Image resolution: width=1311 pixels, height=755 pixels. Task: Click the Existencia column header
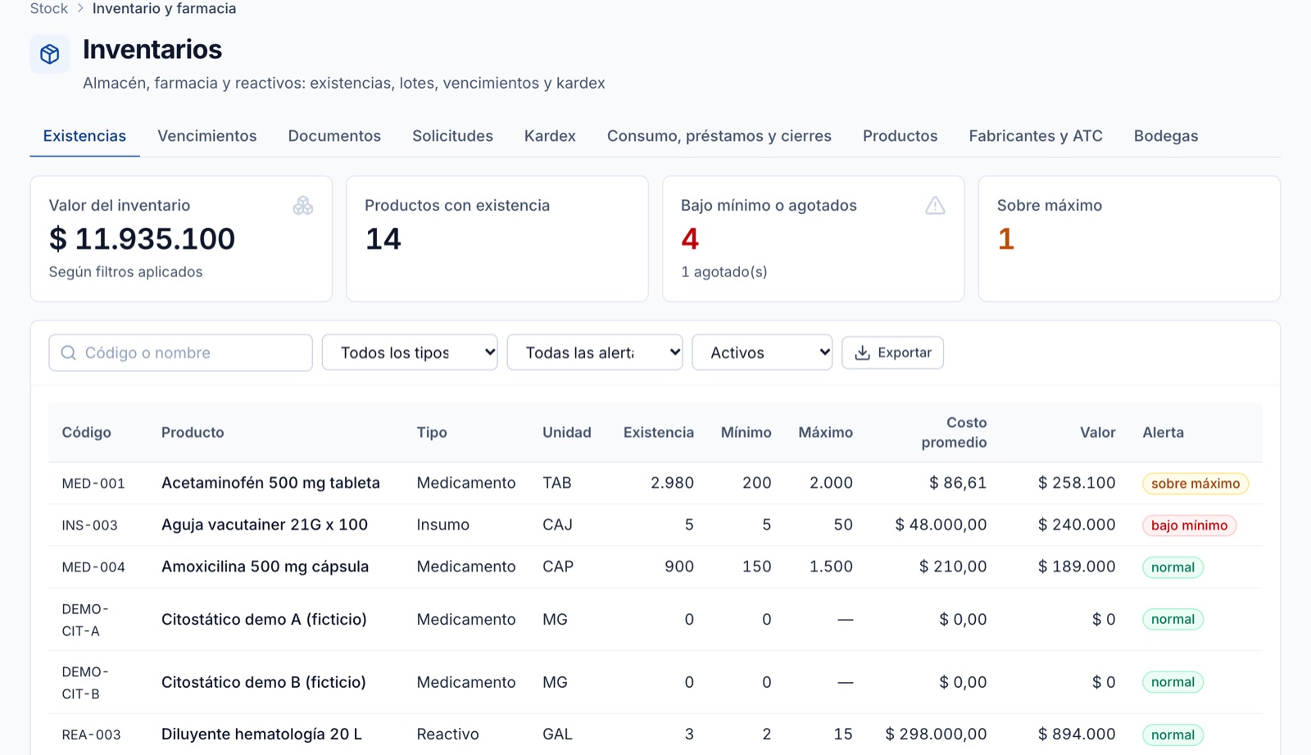click(659, 432)
